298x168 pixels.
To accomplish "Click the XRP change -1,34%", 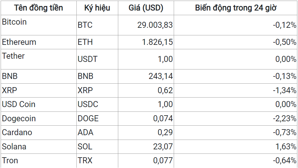I will point(284,90).
